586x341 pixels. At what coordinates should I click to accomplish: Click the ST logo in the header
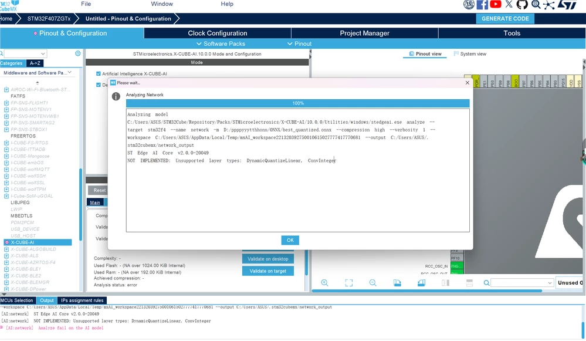568,5
